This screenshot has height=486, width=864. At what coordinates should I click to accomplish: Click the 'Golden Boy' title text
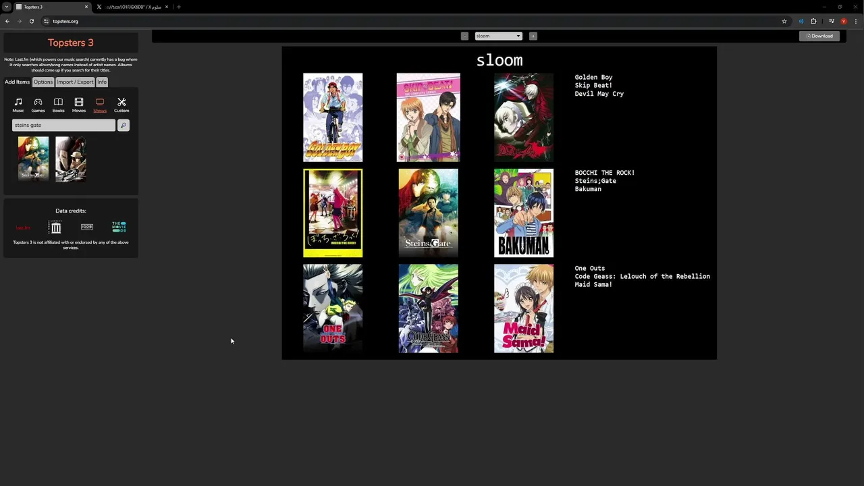(594, 78)
